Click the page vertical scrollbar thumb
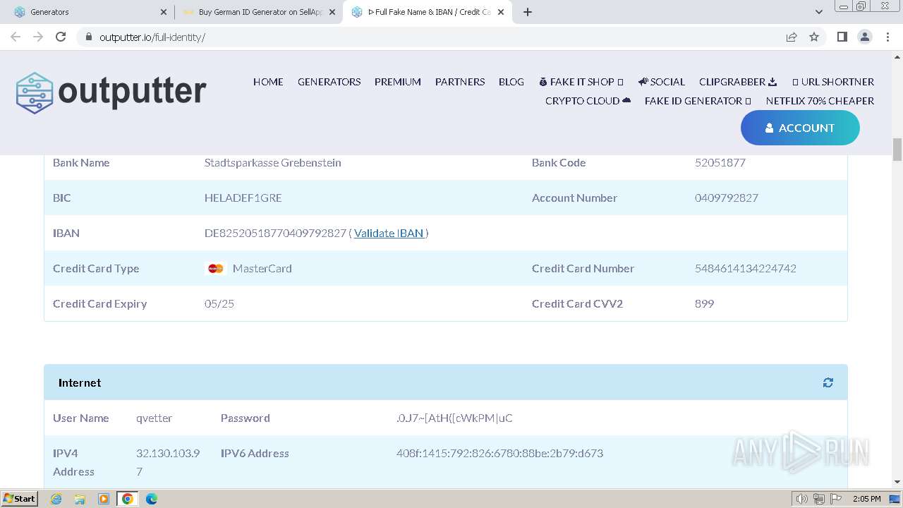The width and height of the screenshot is (903, 508). tap(897, 150)
